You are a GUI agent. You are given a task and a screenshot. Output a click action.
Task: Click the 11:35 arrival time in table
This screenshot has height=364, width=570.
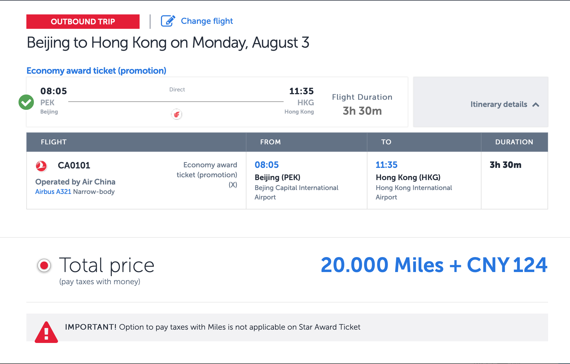(387, 165)
